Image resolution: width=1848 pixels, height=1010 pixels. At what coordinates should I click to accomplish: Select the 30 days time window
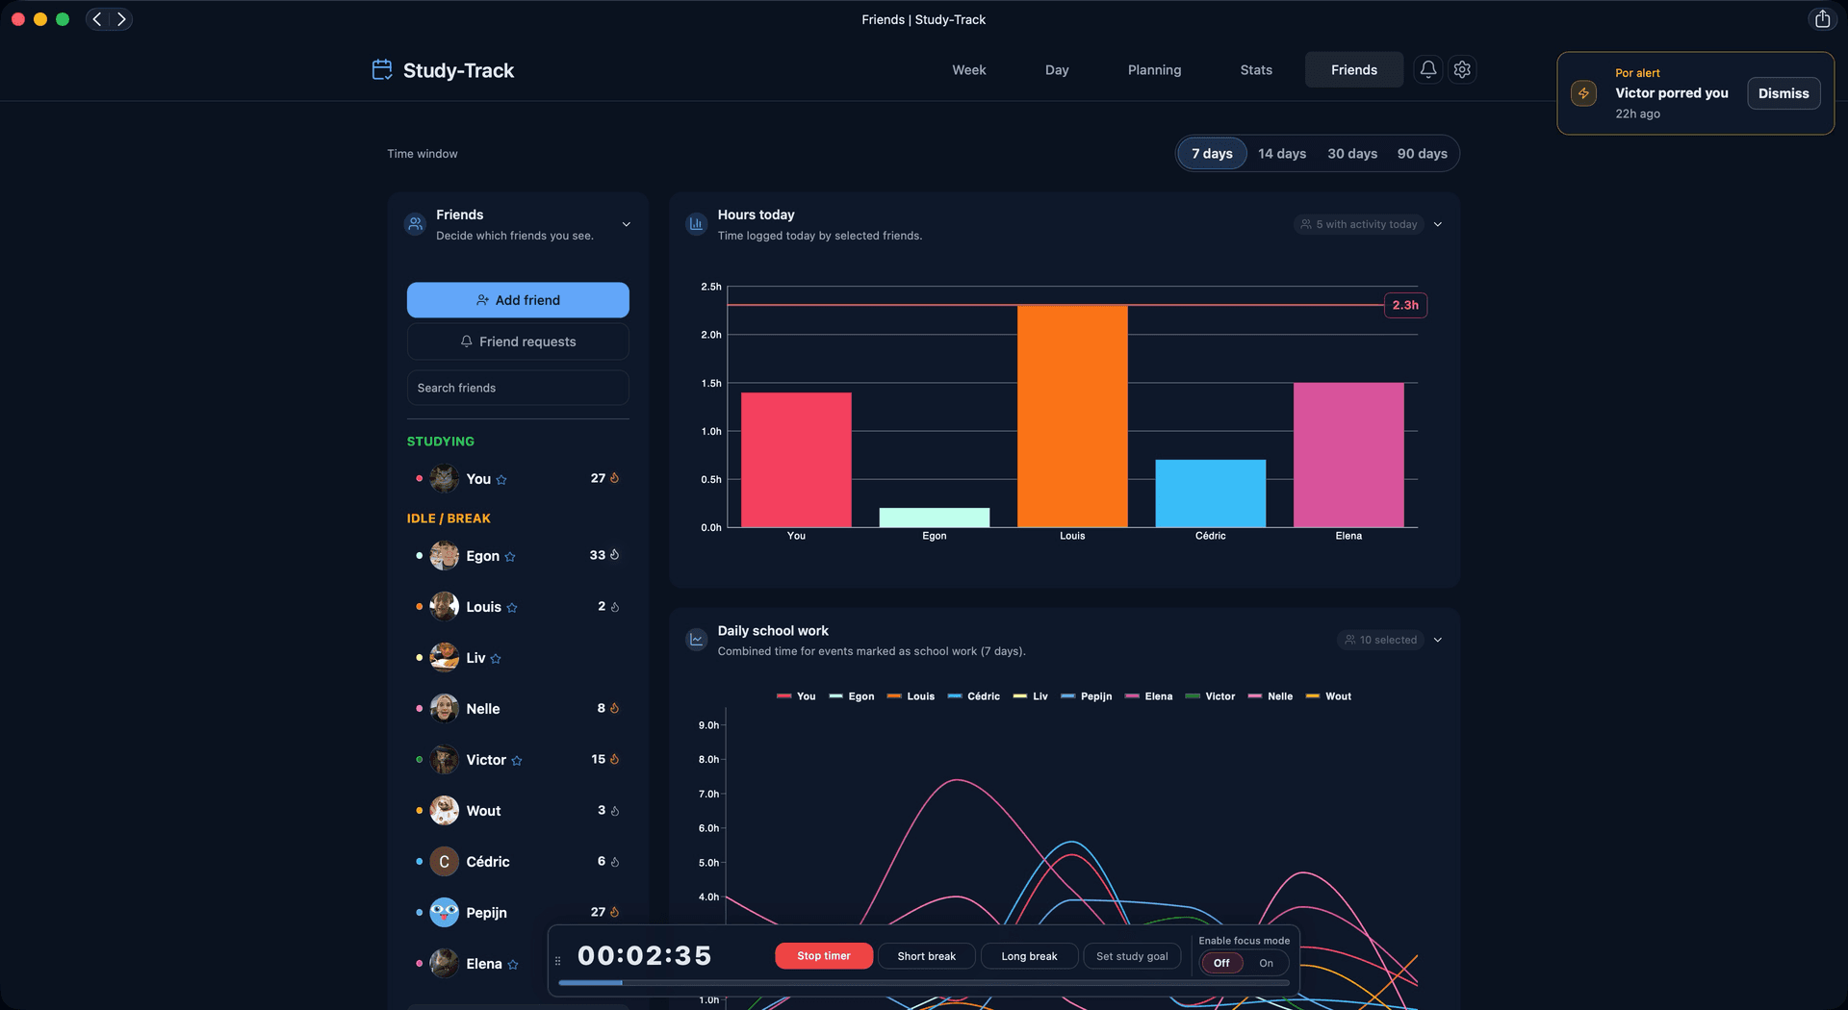1351,154
